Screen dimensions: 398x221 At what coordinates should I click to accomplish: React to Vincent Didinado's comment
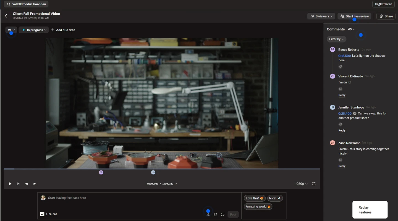341,89
